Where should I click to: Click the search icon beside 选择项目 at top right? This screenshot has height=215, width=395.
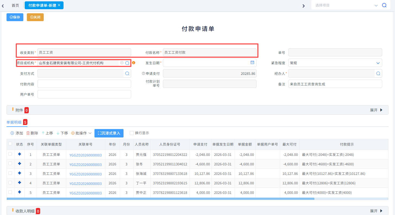[x=384, y=5]
